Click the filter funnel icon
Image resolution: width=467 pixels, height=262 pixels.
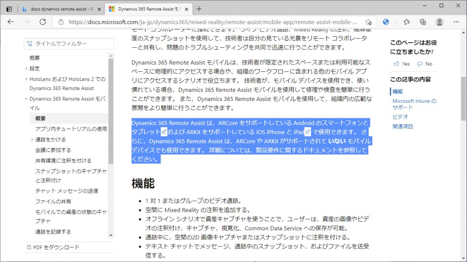point(30,44)
